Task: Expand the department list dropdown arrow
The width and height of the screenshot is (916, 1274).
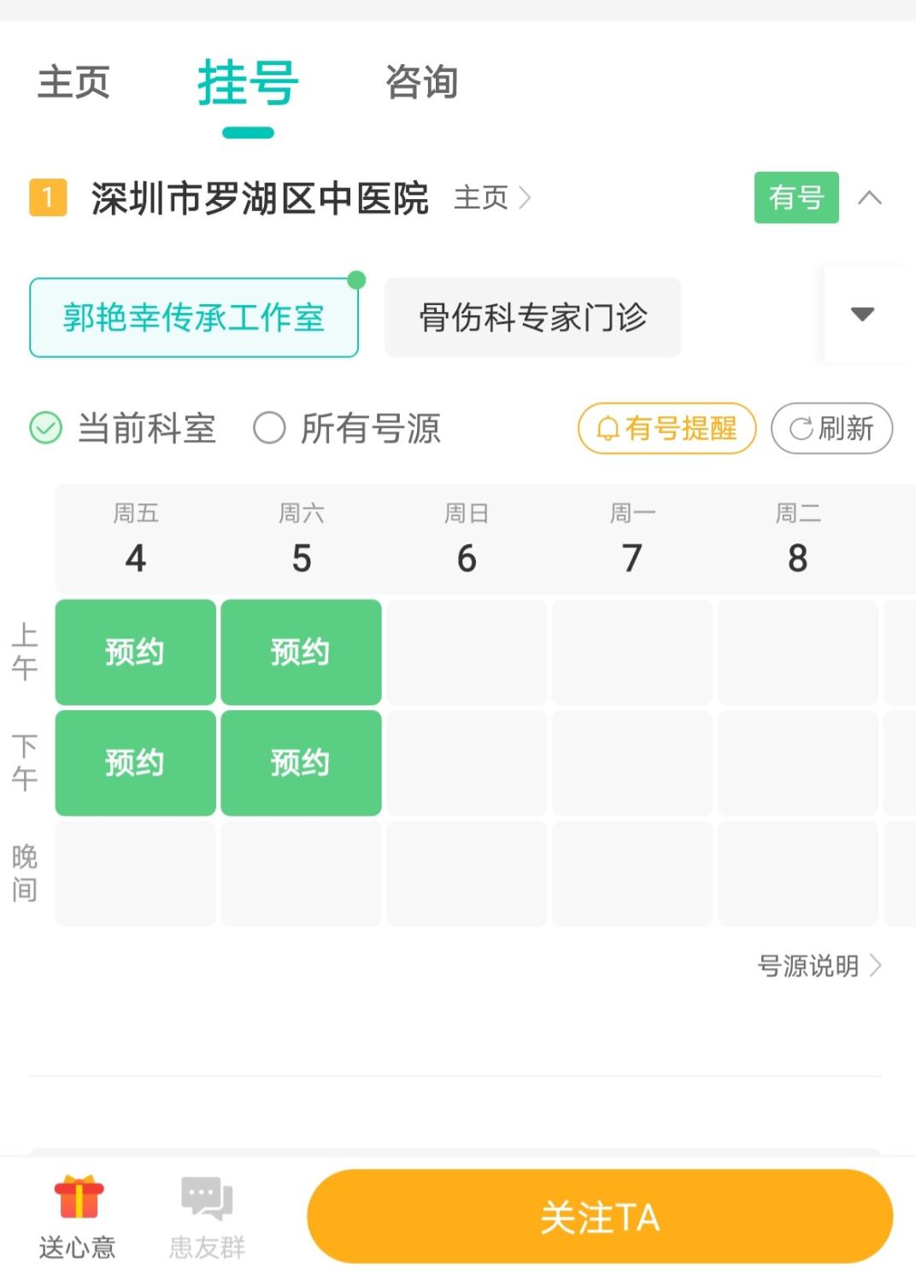Action: [862, 314]
